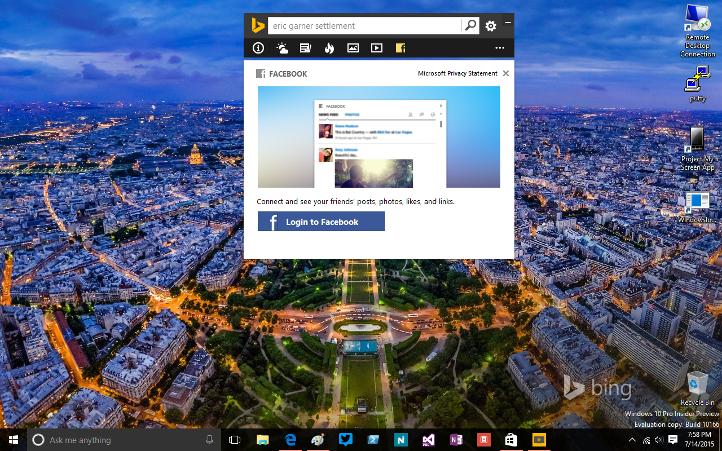Open the info panel icon
Screen dimensions: 722x451
258,48
